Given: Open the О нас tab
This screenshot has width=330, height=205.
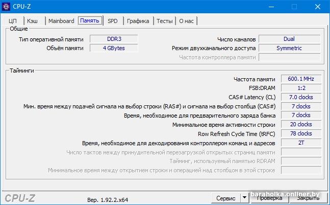Looking at the screenshot, I should pos(186,21).
